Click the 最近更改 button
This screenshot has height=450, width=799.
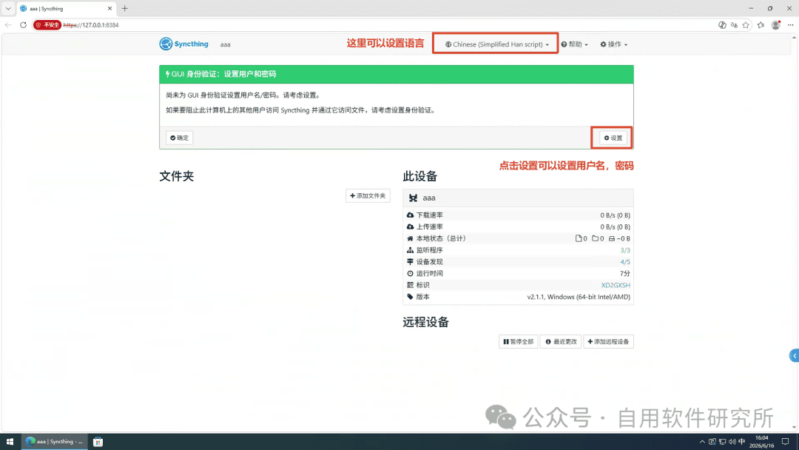561,341
